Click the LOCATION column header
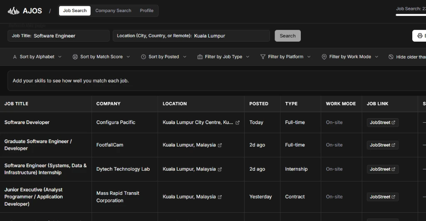This screenshot has height=221, width=426. click(175, 104)
